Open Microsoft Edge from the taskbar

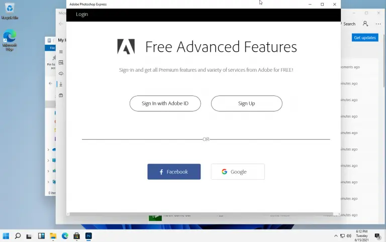(x=65, y=236)
